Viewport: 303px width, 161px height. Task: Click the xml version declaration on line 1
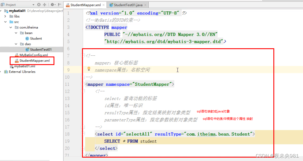136,13
